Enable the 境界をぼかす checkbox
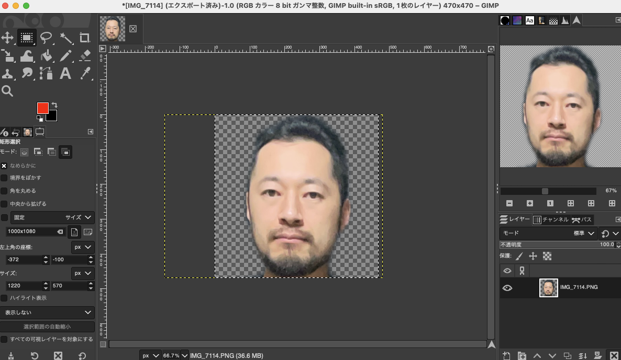Viewport: 621px width, 360px height. [x=5, y=177]
